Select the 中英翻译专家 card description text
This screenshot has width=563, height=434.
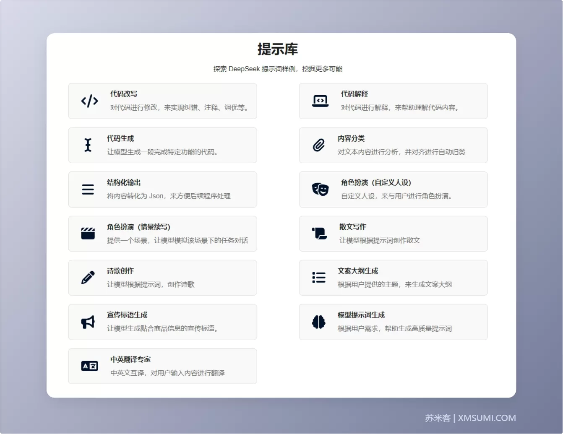tap(167, 373)
